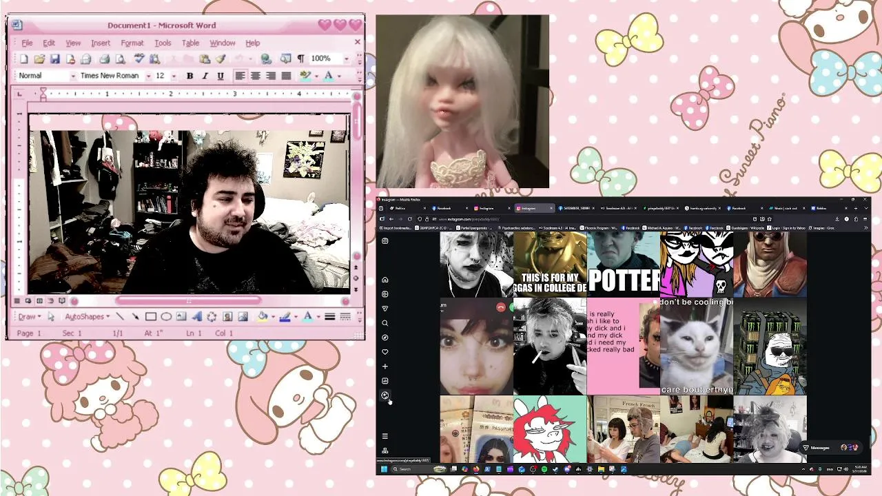This screenshot has width=882, height=496.
Task: Expand the highlight color dropdown arrow
Action: [x=316, y=76]
